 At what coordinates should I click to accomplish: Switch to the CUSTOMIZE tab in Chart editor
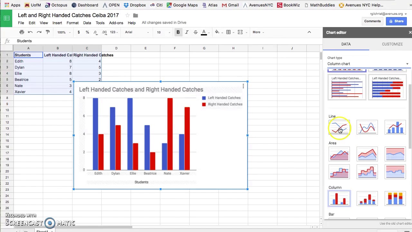pyautogui.click(x=392, y=44)
